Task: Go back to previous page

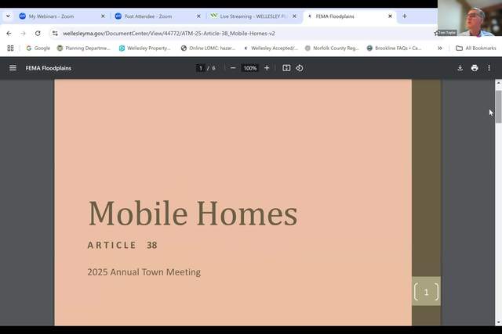Action: point(9,34)
